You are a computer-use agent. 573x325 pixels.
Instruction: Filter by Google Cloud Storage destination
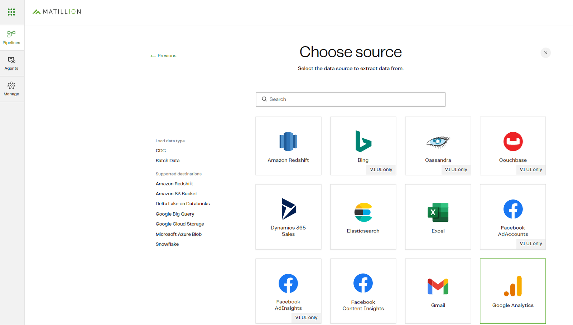pos(180,224)
